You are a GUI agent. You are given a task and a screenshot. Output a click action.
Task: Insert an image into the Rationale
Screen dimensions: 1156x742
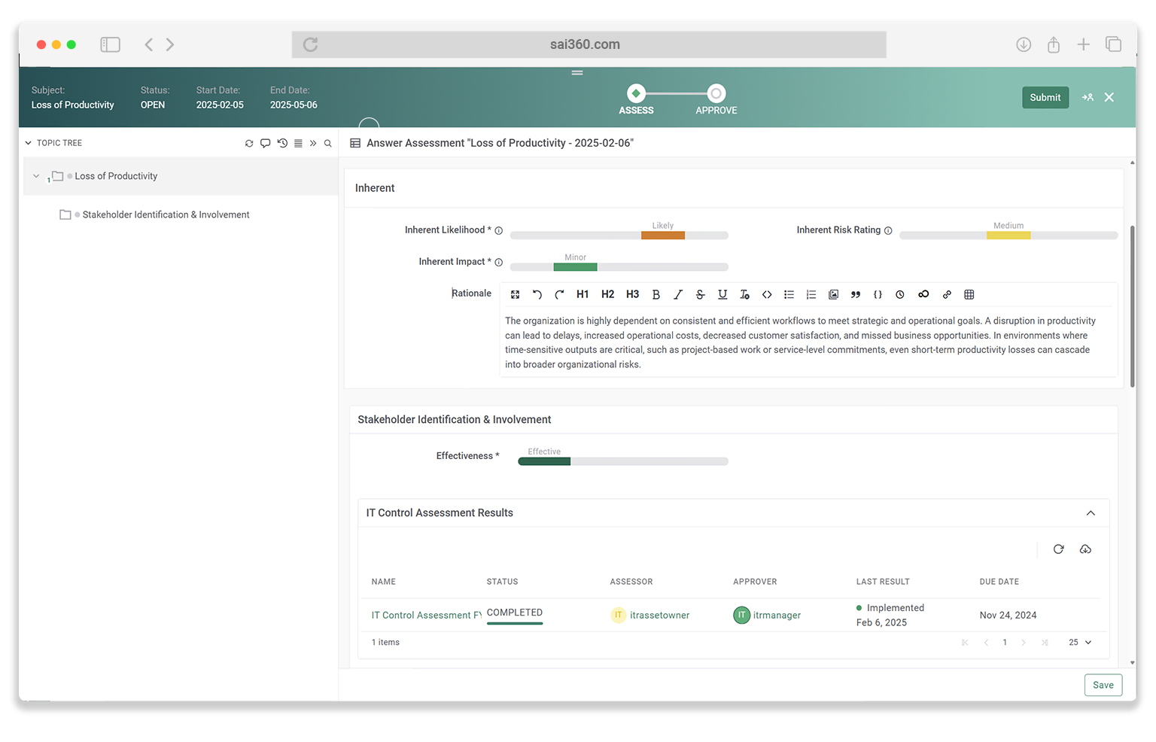point(833,295)
